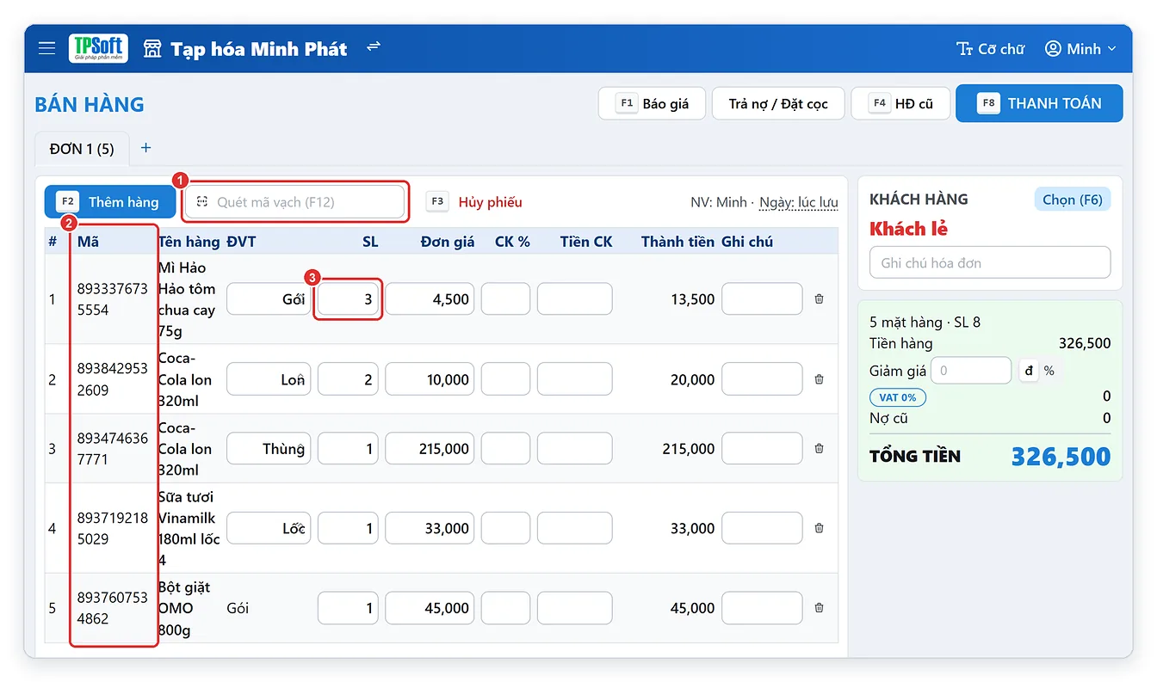This screenshot has height=682, width=1157.
Task: Click the unit price field 4,500
Action: pos(430,299)
